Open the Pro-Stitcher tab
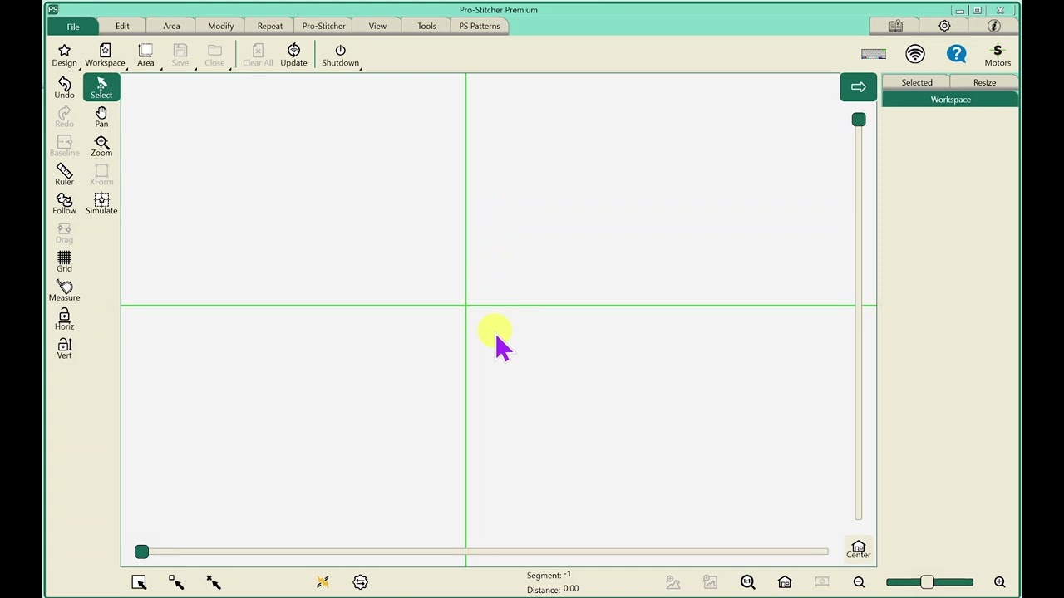This screenshot has height=598, width=1064. [x=323, y=26]
